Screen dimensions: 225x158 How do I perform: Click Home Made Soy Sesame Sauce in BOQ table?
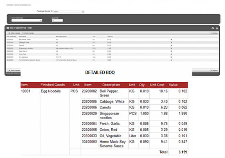tap(112, 144)
